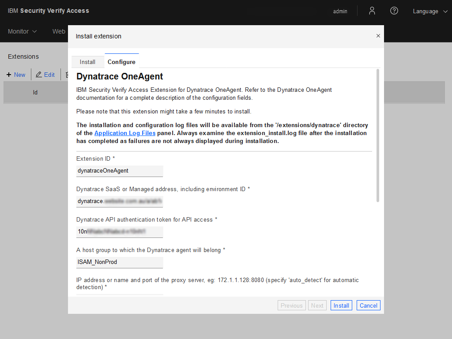This screenshot has width=452, height=339.
Task: Click the host group field
Action: click(120, 262)
